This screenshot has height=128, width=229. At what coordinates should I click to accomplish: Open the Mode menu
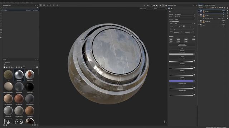click(x=8, y=3)
